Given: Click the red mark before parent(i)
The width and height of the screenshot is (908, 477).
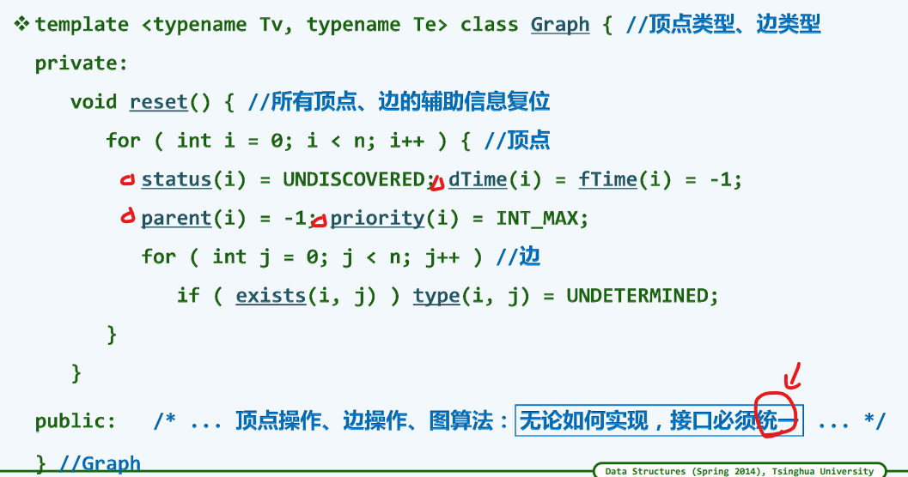Looking at the screenshot, I should [127, 218].
